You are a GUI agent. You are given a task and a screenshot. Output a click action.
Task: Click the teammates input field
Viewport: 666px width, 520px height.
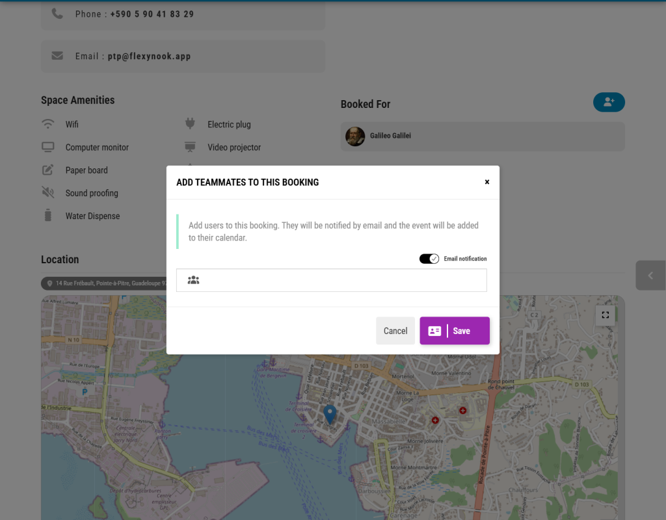coord(331,280)
